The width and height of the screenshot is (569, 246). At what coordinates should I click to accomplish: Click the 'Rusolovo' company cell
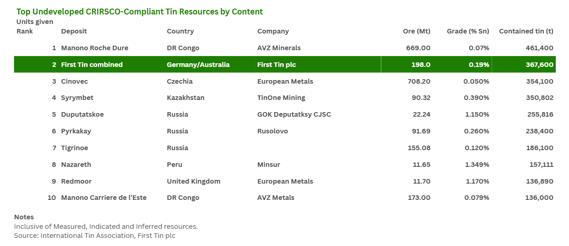coord(273,131)
